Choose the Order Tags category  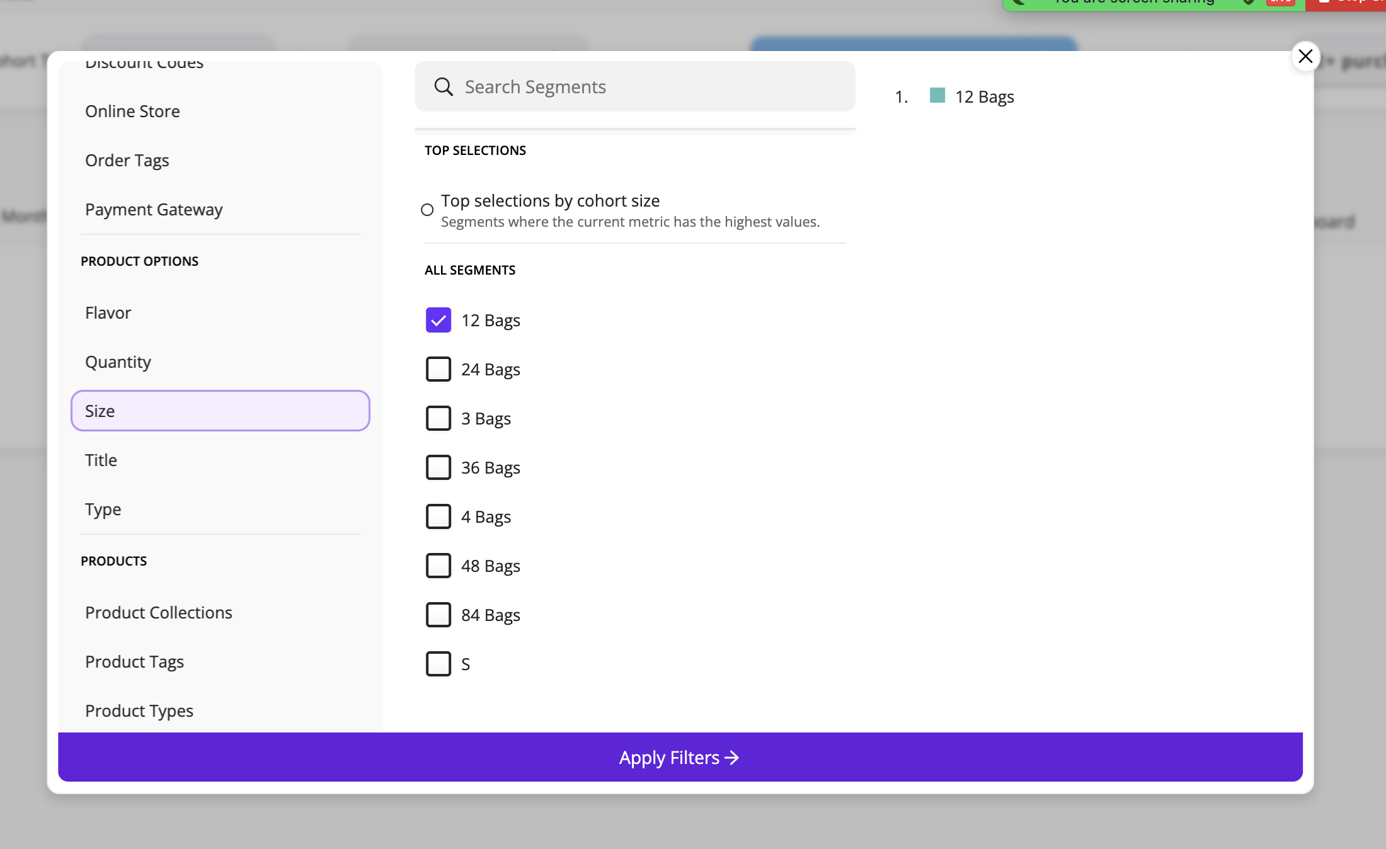(x=127, y=161)
